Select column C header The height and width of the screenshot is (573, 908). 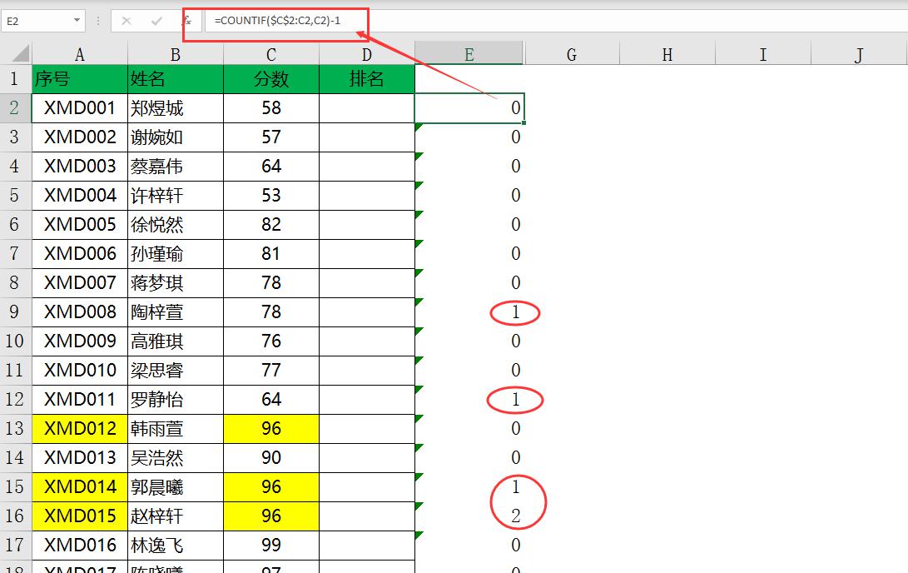coord(271,54)
